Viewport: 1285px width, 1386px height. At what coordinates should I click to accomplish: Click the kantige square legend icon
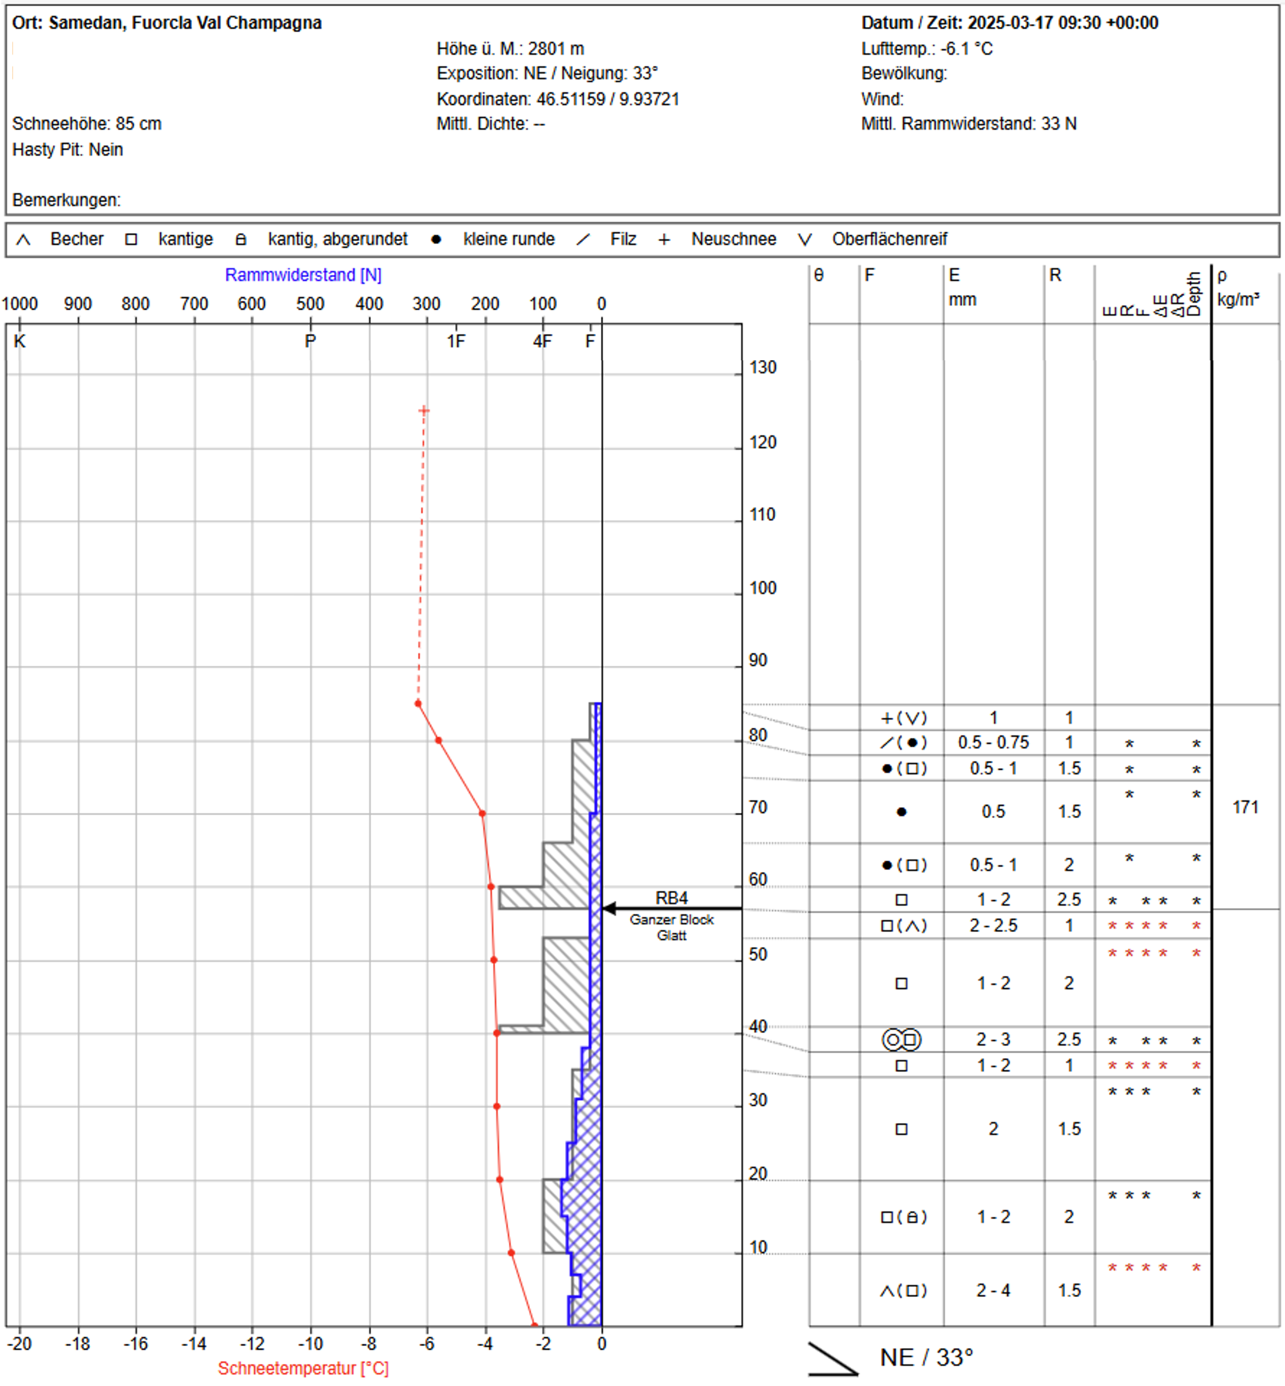pos(131,239)
